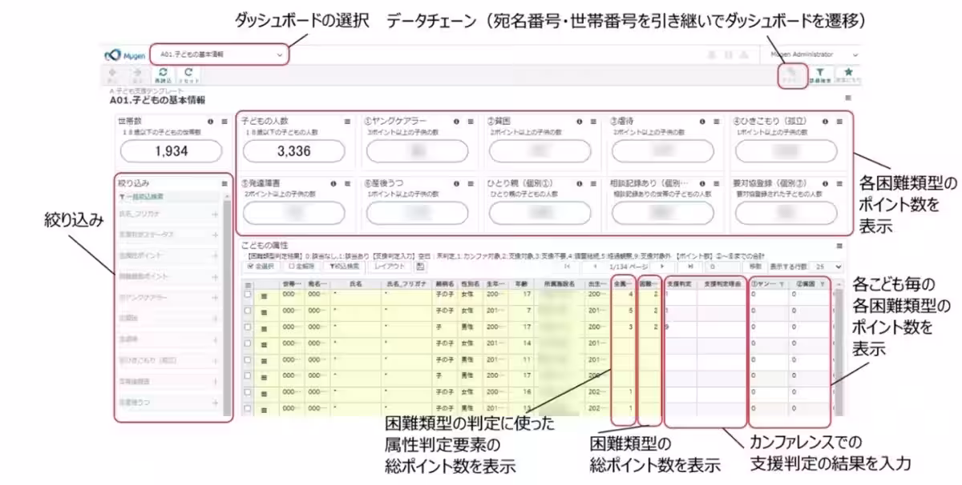Open the ④ひきこもり card menu icon
This screenshot has height=485, width=962.
click(x=839, y=122)
